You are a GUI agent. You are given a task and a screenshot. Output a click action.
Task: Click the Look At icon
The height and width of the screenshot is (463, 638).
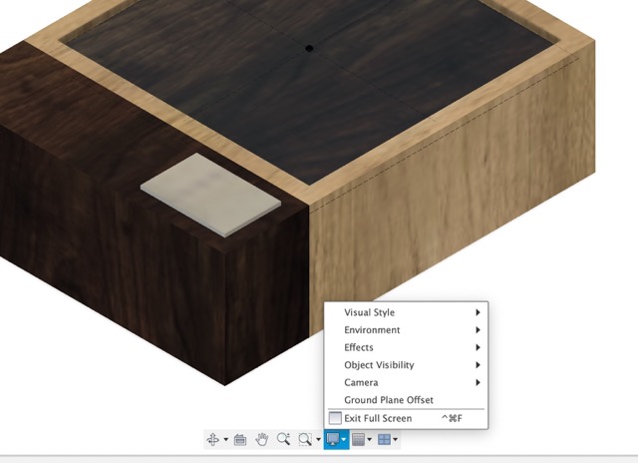[240, 440]
